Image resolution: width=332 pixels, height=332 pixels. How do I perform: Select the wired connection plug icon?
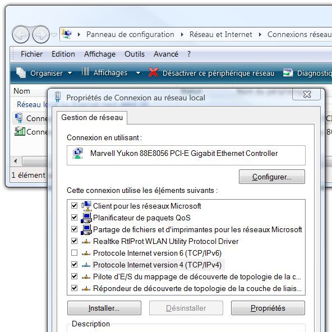click(19, 118)
